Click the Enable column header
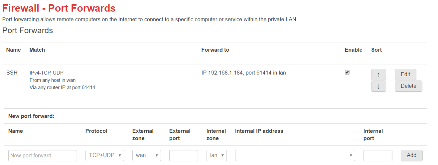438x165 pixels. 354,50
